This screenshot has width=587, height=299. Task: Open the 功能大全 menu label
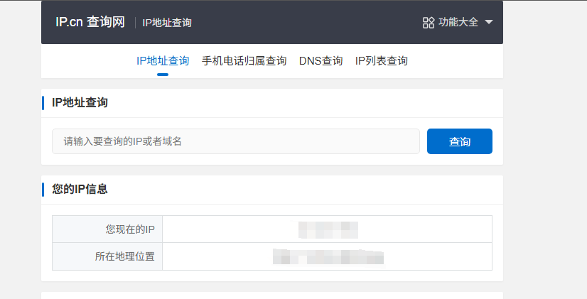(x=458, y=22)
